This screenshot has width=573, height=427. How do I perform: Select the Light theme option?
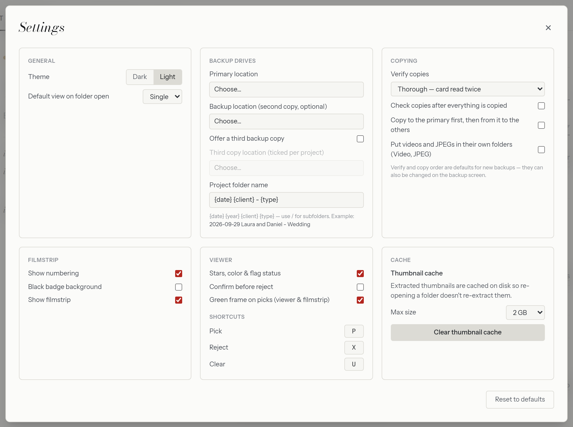point(168,77)
